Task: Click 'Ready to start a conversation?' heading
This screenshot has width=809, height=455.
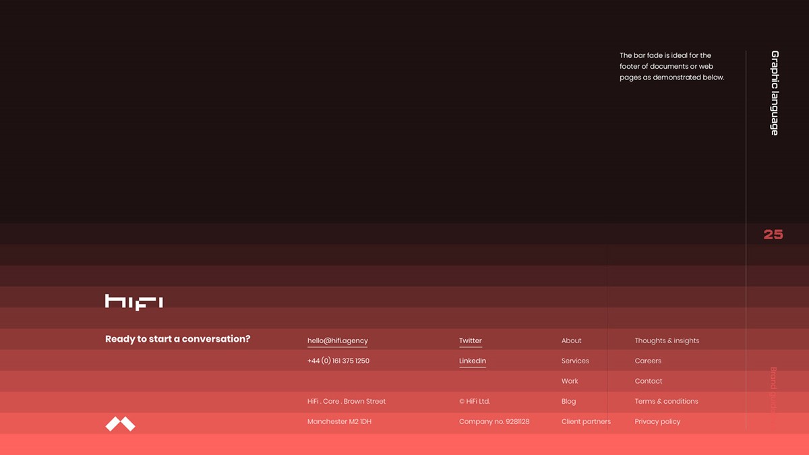Action: click(x=177, y=339)
